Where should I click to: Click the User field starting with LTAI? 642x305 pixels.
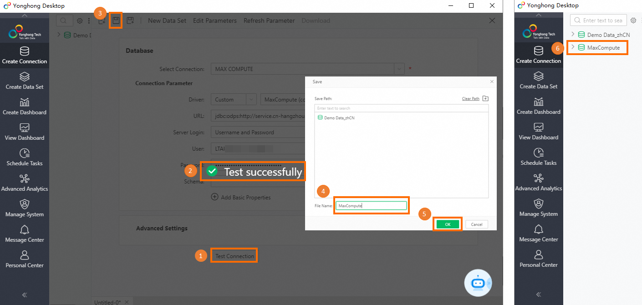(x=258, y=148)
